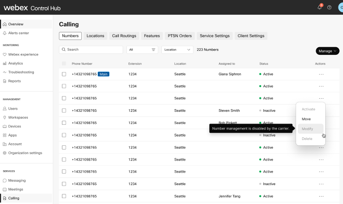The width and height of the screenshot is (343, 204).
Task: Open the notifications bell icon
Action: [x=319, y=7]
